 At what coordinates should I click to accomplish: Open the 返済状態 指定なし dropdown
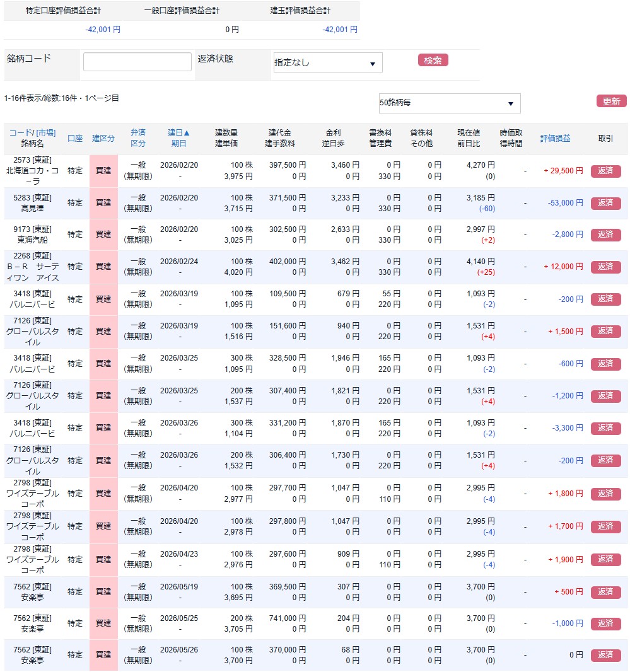coord(328,62)
